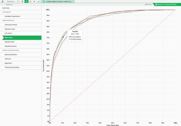Click the False Positive Rate axis label
Viewport: 181px width, 126px height.
pyautogui.click(x=113, y=125)
